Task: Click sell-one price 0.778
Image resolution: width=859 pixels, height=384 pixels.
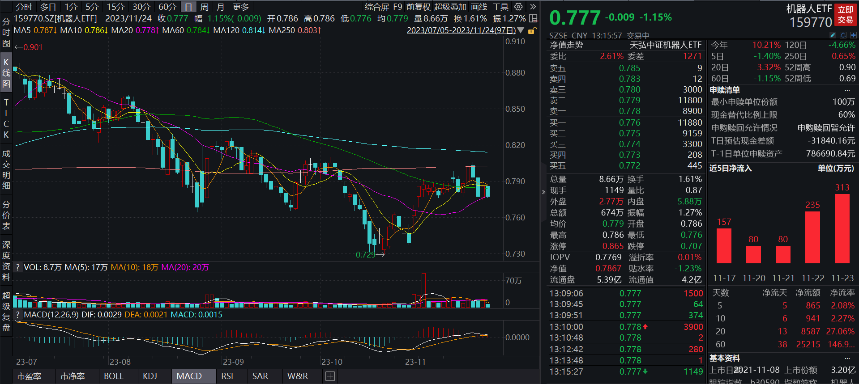Action: 629,111
